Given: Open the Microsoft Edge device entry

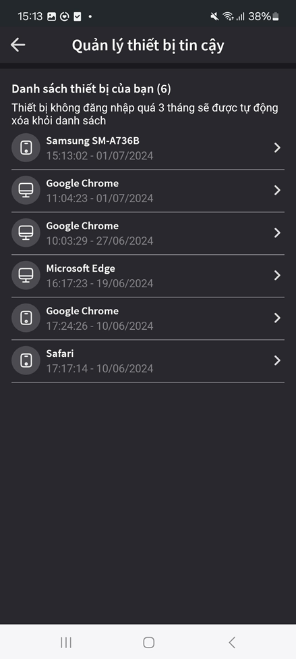Looking at the screenshot, I should click(x=148, y=276).
